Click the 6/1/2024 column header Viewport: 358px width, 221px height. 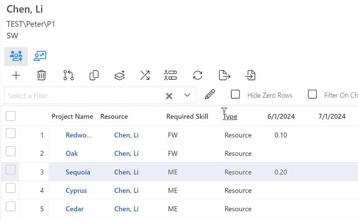[281, 116]
